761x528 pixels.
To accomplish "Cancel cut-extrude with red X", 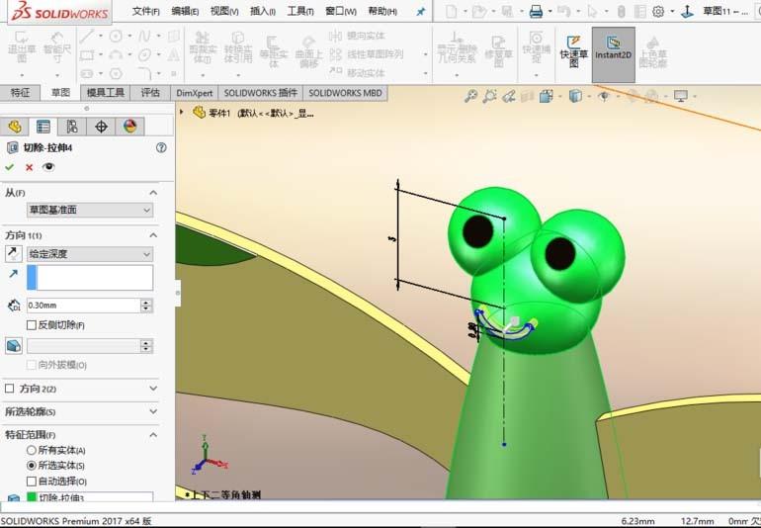I will tap(29, 167).
